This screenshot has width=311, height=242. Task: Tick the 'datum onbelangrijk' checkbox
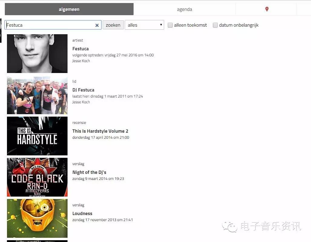tap(215, 25)
